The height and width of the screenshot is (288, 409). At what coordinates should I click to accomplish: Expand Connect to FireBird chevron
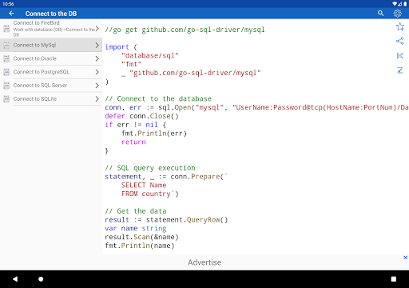(x=97, y=29)
